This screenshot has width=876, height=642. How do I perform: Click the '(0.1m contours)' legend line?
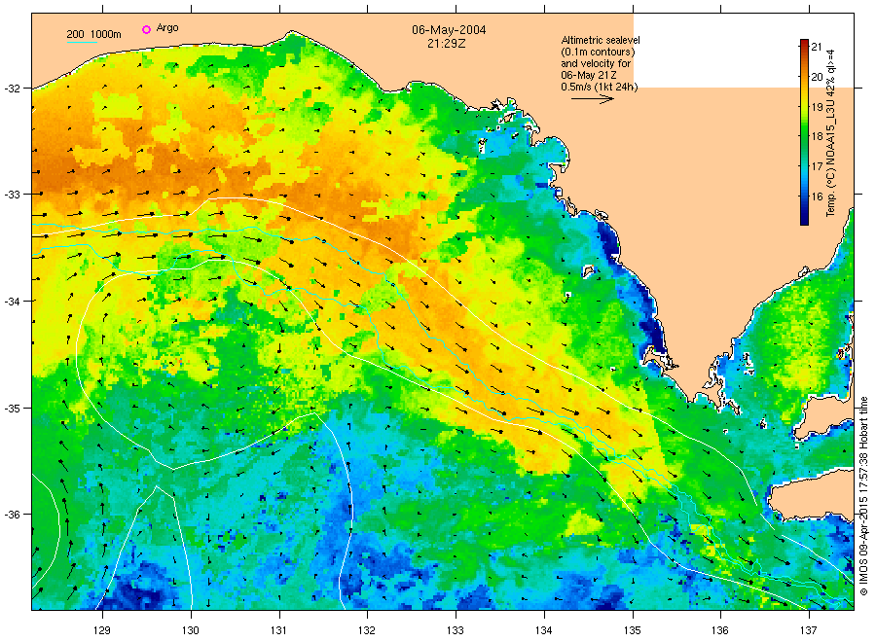[598, 52]
